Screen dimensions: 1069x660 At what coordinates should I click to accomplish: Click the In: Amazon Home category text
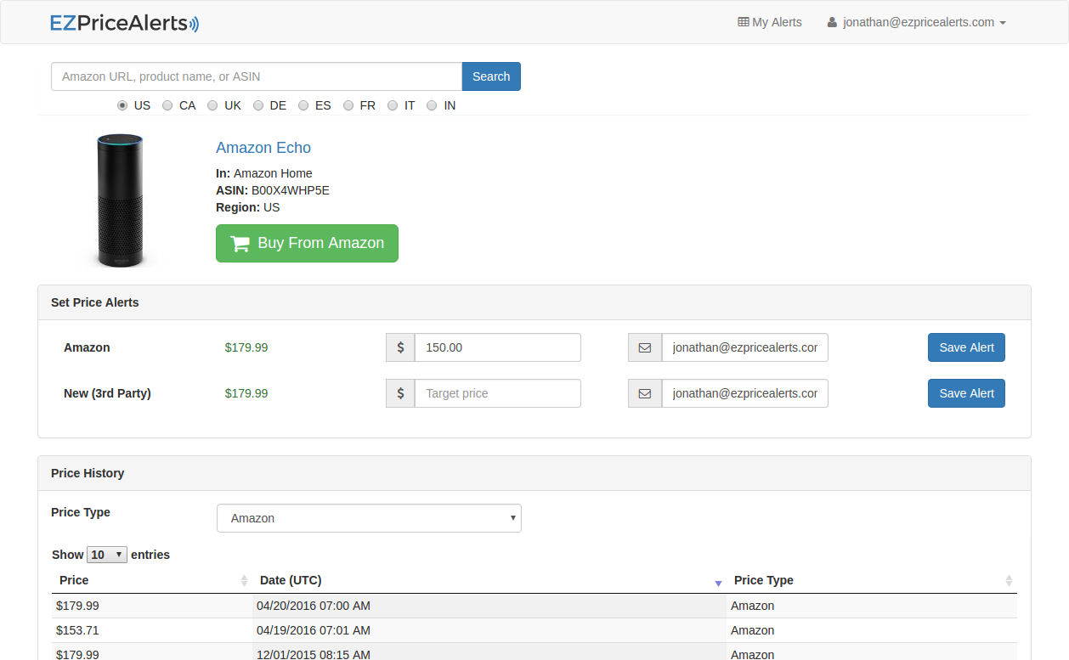[264, 173]
